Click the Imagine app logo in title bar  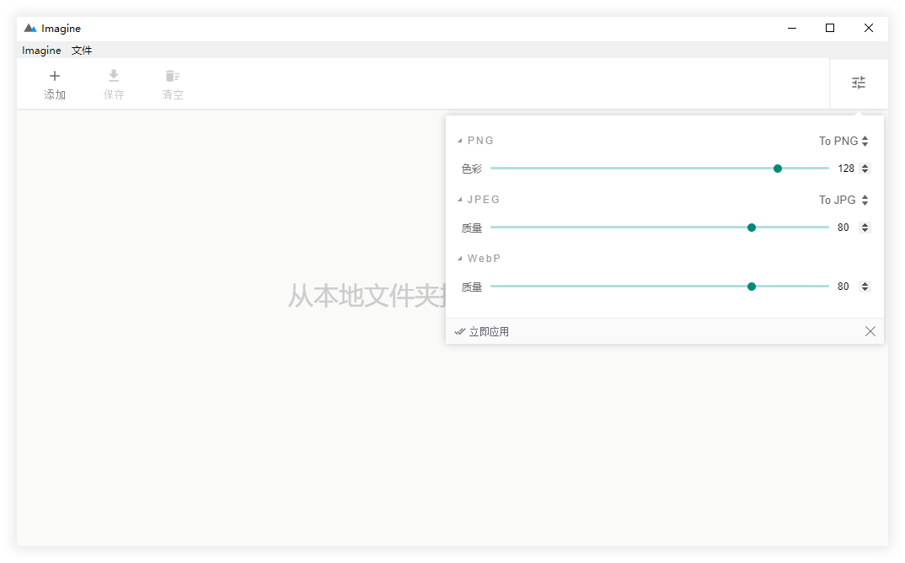click(30, 28)
